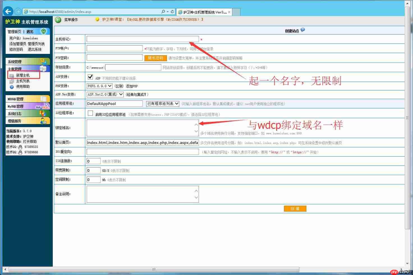
Task: Open 添加管理员 link in sidebar
Action: (x=17, y=43)
